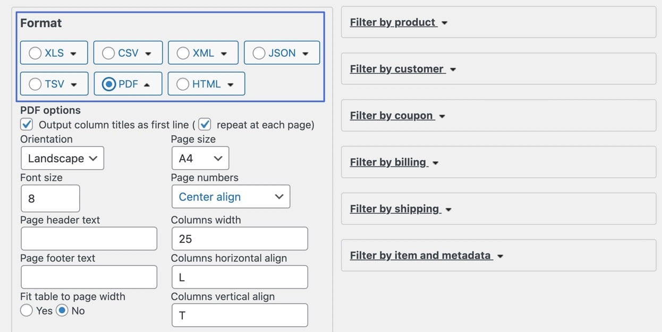Switch export format to TSV
Screen dimensions: 662x332
[x=35, y=83]
